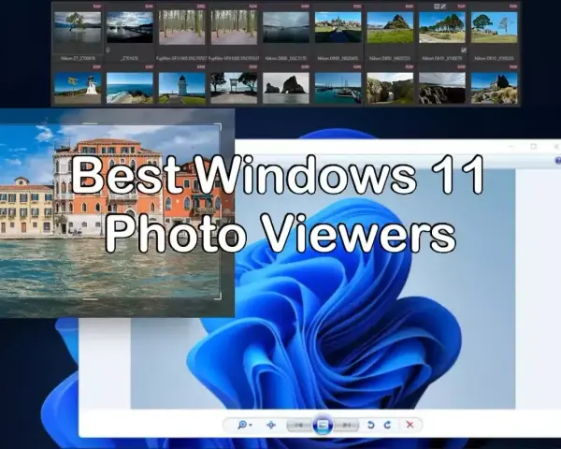Select the dark pier and clouds thumbnail
Viewport: 561px width, 449px height.
pos(130,27)
